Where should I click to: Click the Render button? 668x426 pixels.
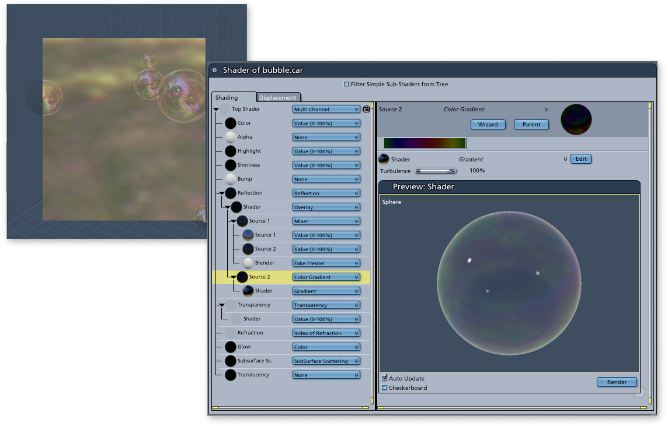[x=617, y=382]
